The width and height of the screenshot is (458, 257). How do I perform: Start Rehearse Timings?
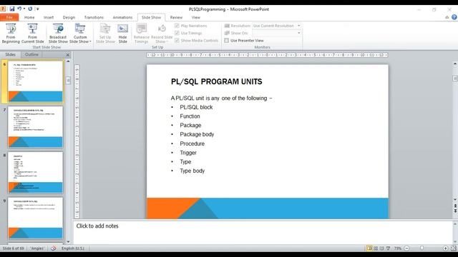[142, 34]
